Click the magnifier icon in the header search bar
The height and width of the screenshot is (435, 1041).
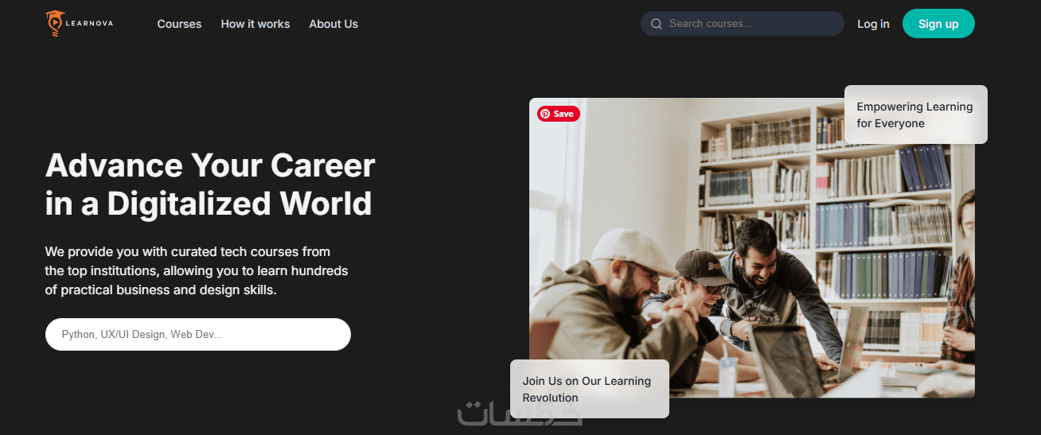[657, 24]
